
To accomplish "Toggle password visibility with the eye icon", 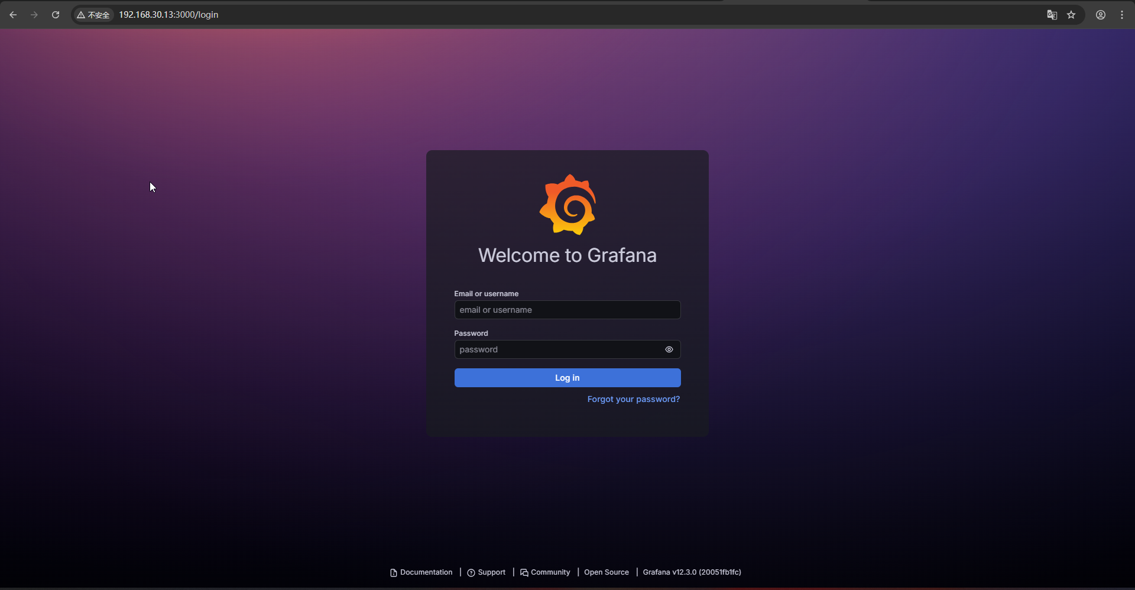I will click(669, 349).
